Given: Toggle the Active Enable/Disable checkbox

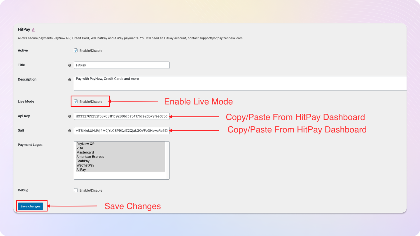Looking at the screenshot, I should [x=76, y=50].
